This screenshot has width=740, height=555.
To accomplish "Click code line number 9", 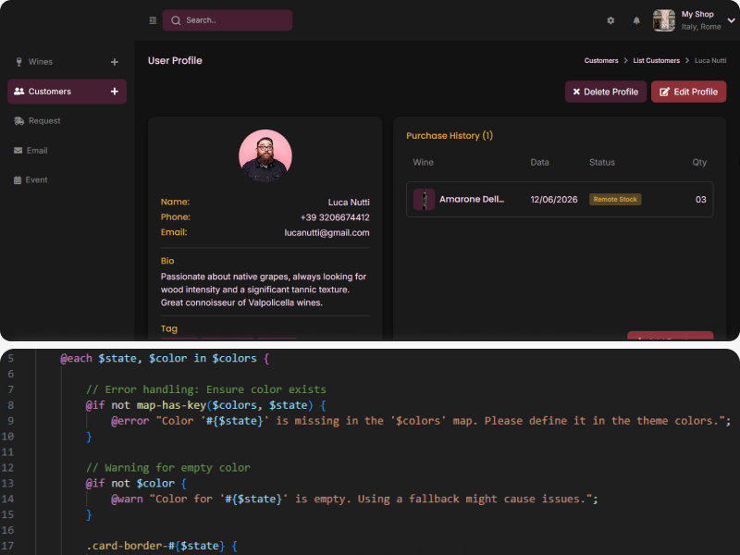I will coord(10,421).
